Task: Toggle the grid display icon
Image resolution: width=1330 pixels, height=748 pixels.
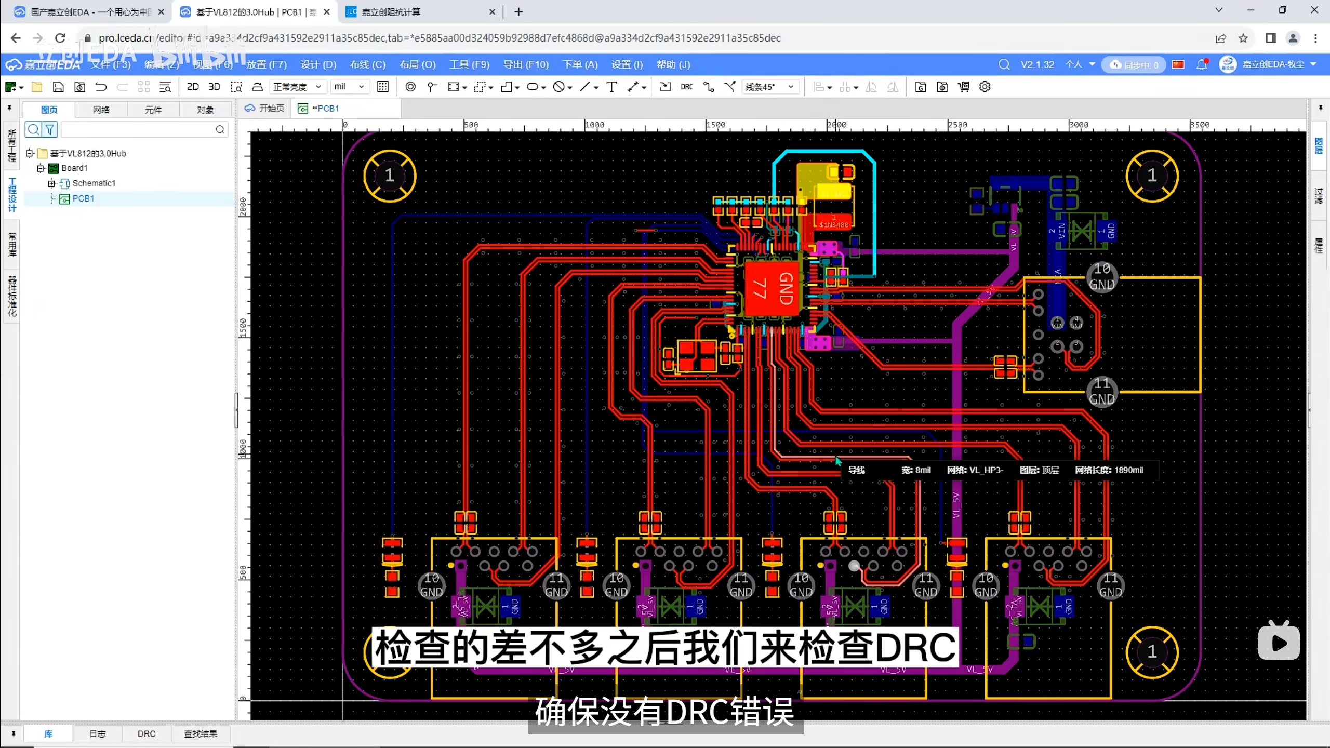Action: [383, 87]
